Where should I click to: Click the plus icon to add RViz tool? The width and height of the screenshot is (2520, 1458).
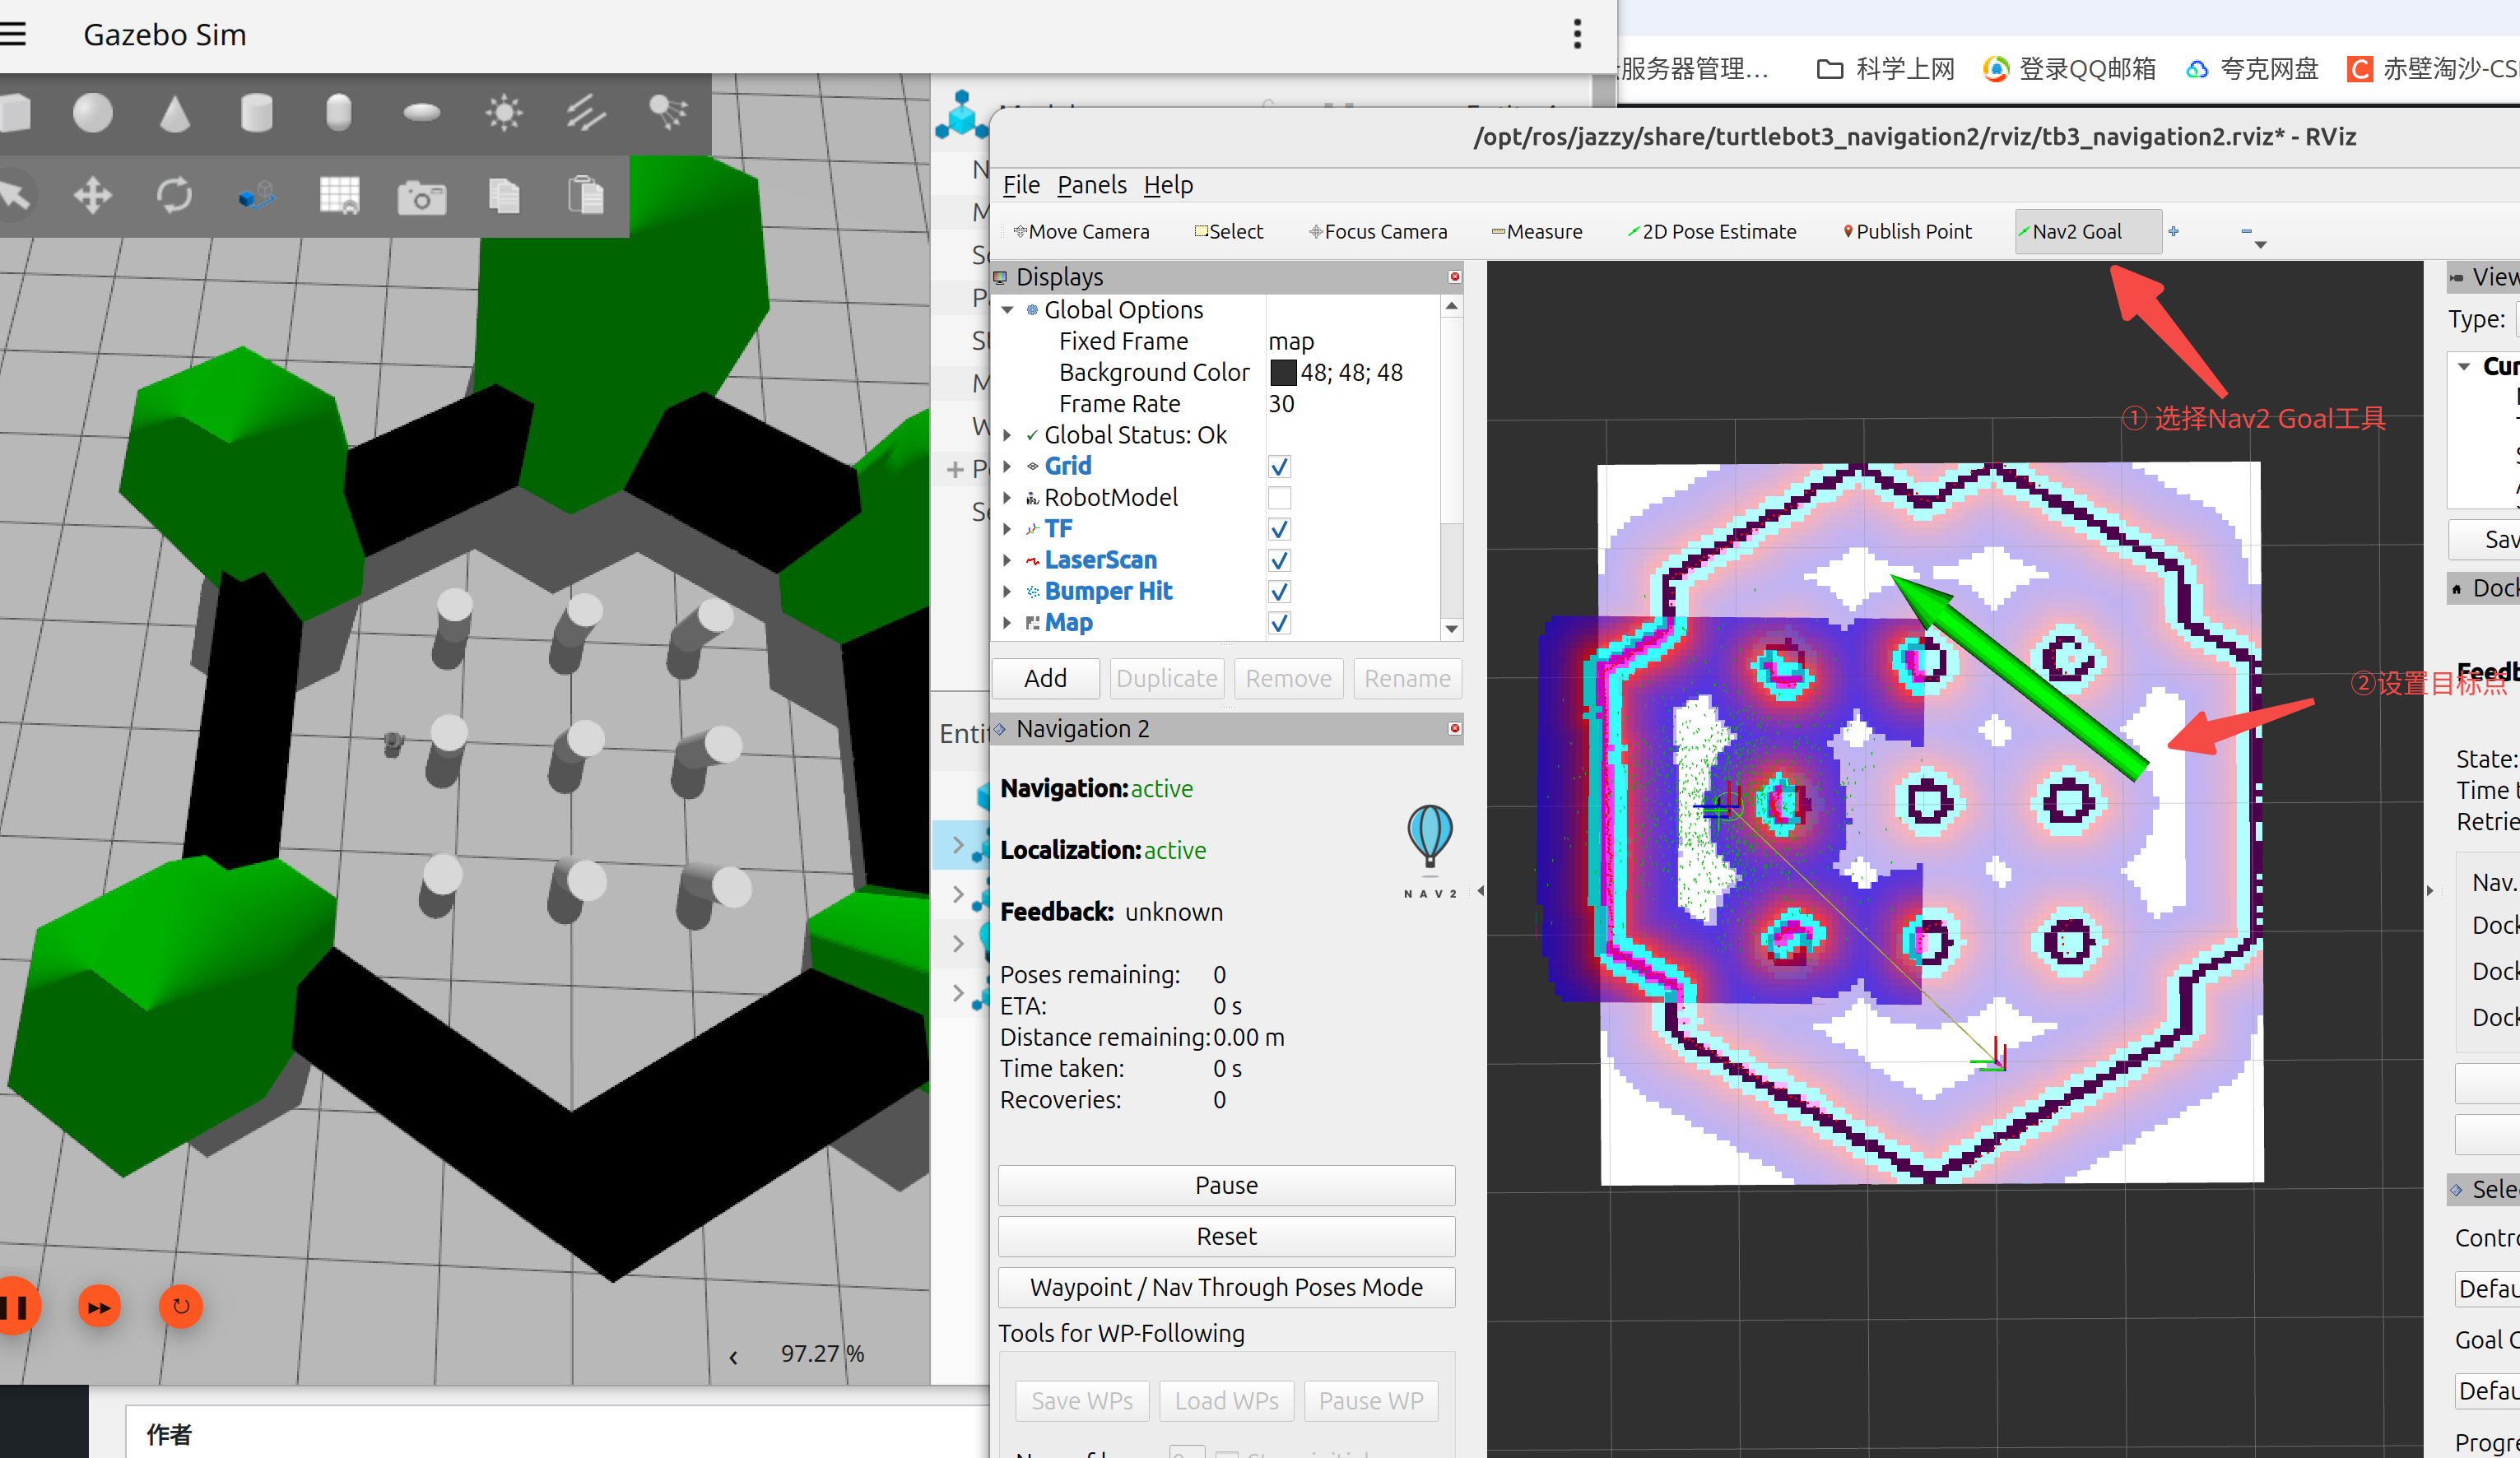[2174, 231]
